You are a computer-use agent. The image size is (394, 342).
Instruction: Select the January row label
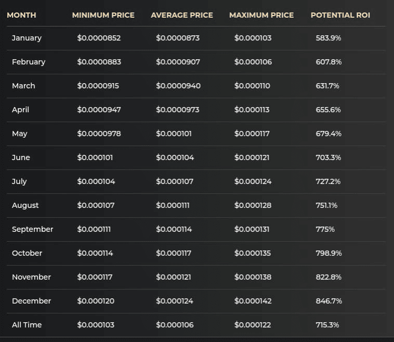click(27, 38)
